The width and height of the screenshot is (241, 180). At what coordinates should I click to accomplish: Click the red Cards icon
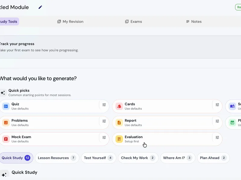[x=119, y=106]
